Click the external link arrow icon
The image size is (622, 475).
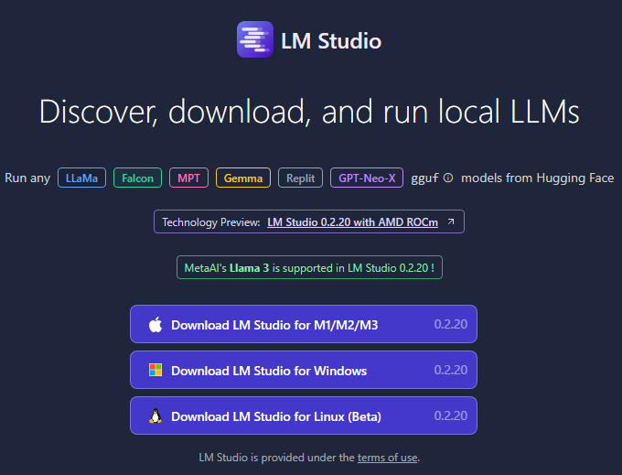click(x=451, y=221)
